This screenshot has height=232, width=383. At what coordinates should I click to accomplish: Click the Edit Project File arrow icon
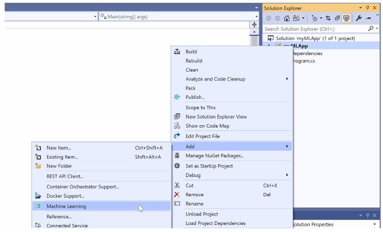pos(177,136)
